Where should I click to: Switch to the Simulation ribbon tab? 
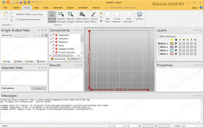[x=83, y=8]
